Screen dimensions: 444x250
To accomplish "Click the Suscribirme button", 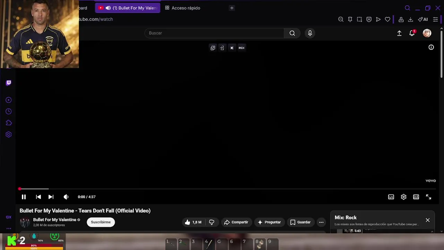I will (101, 222).
